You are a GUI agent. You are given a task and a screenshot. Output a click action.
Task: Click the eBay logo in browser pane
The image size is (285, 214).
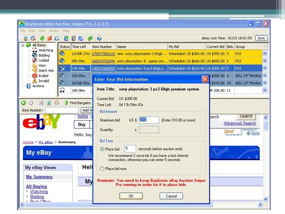42,122
